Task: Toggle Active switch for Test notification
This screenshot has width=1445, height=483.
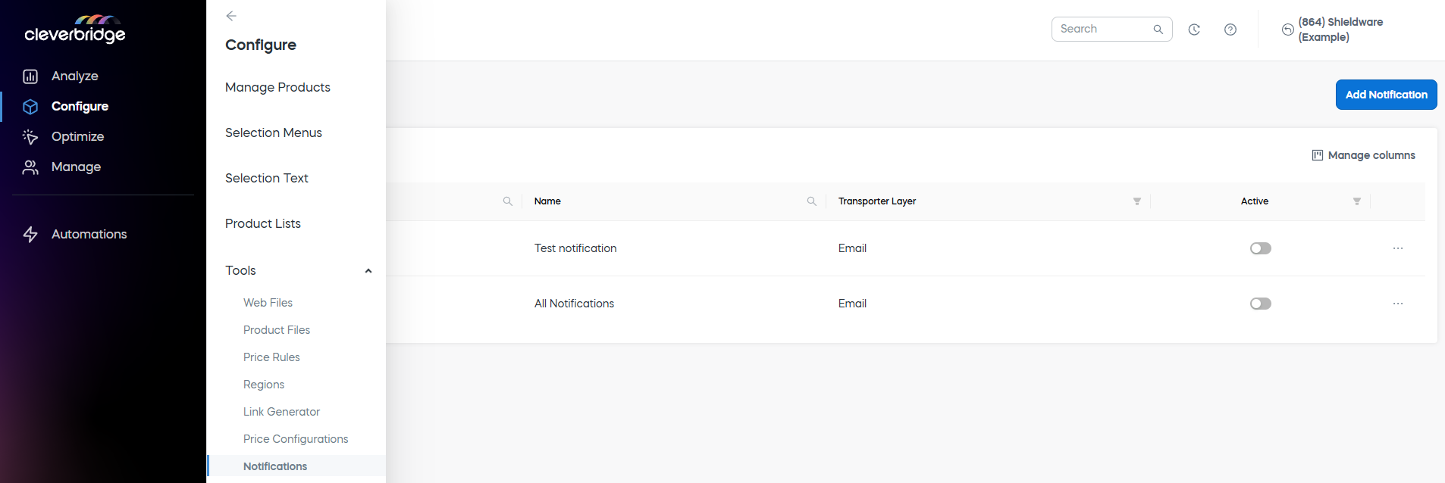Action: (x=1261, y=248)
